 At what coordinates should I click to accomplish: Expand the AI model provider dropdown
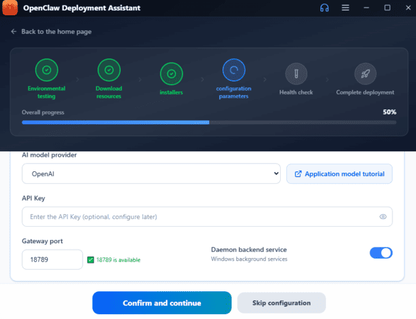click(x=150, y=173)
